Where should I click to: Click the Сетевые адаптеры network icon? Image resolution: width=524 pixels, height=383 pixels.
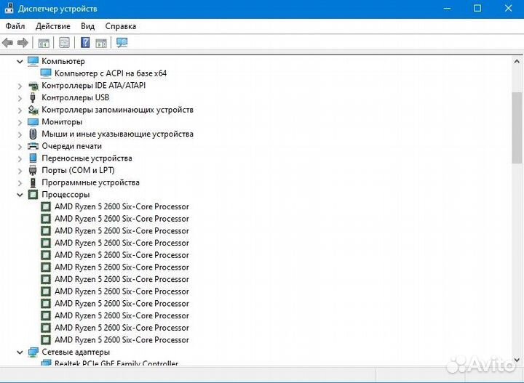pyautogui.click(x=33, y=352)
